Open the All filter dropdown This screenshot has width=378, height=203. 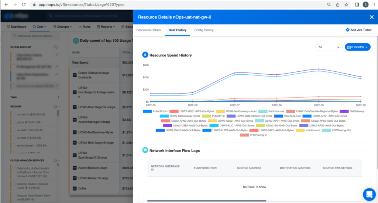(x=329, y=47)
